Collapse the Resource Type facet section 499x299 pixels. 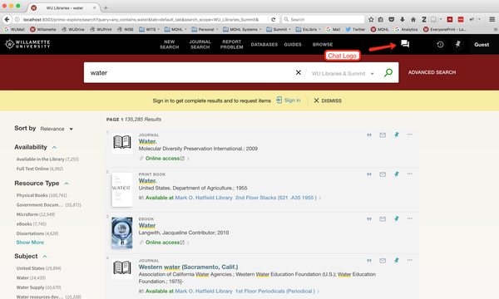[x=67, y=184]
